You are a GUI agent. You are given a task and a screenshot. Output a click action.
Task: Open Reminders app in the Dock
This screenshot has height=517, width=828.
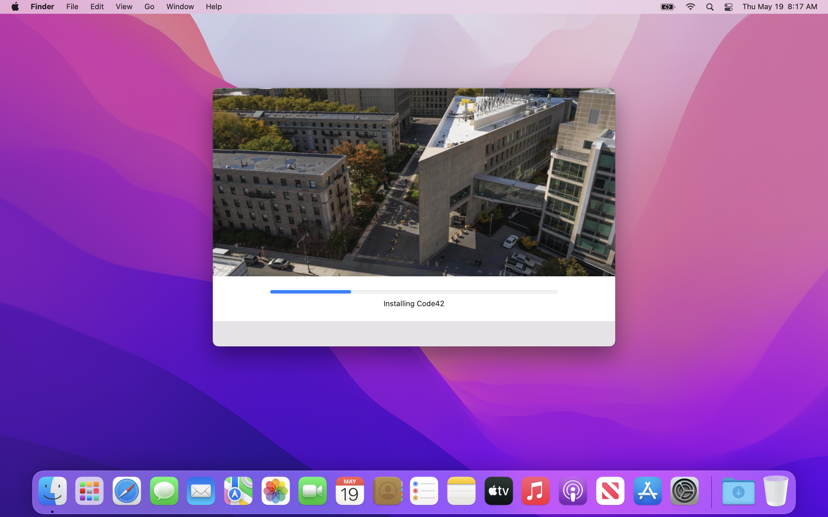click(x=424, y=491)
